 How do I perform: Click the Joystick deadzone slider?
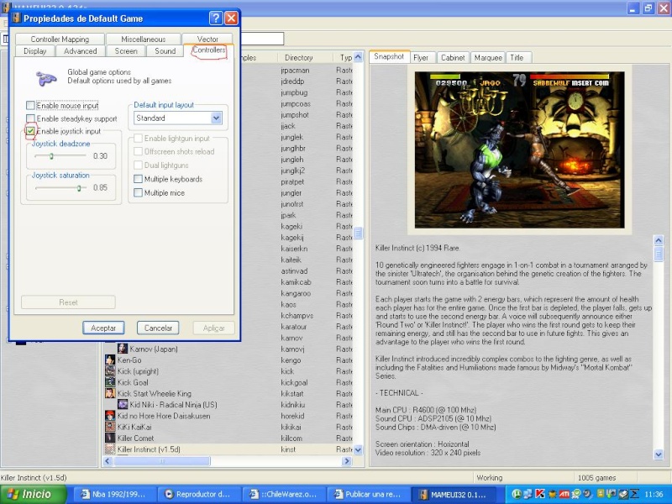51,156
